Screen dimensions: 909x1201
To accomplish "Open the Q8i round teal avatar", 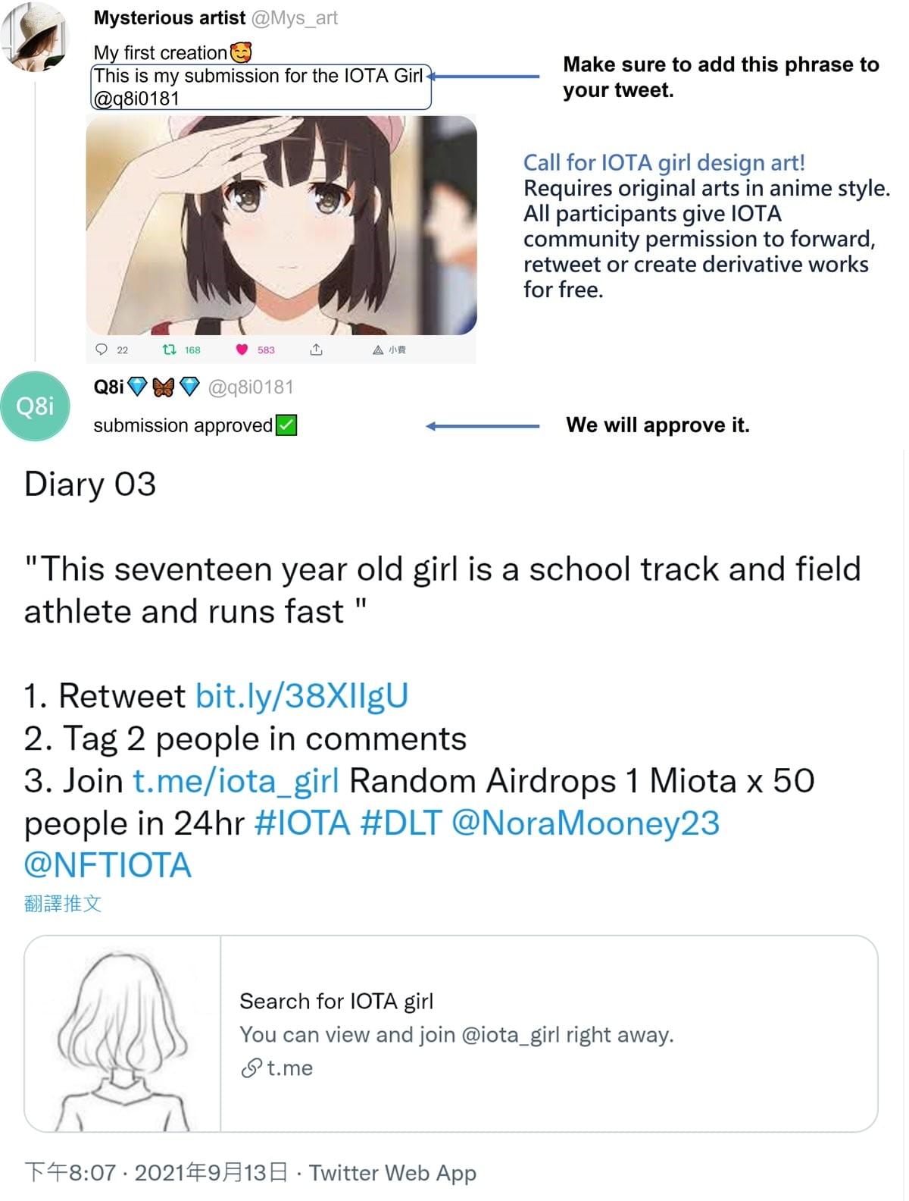I will point(36,406).
